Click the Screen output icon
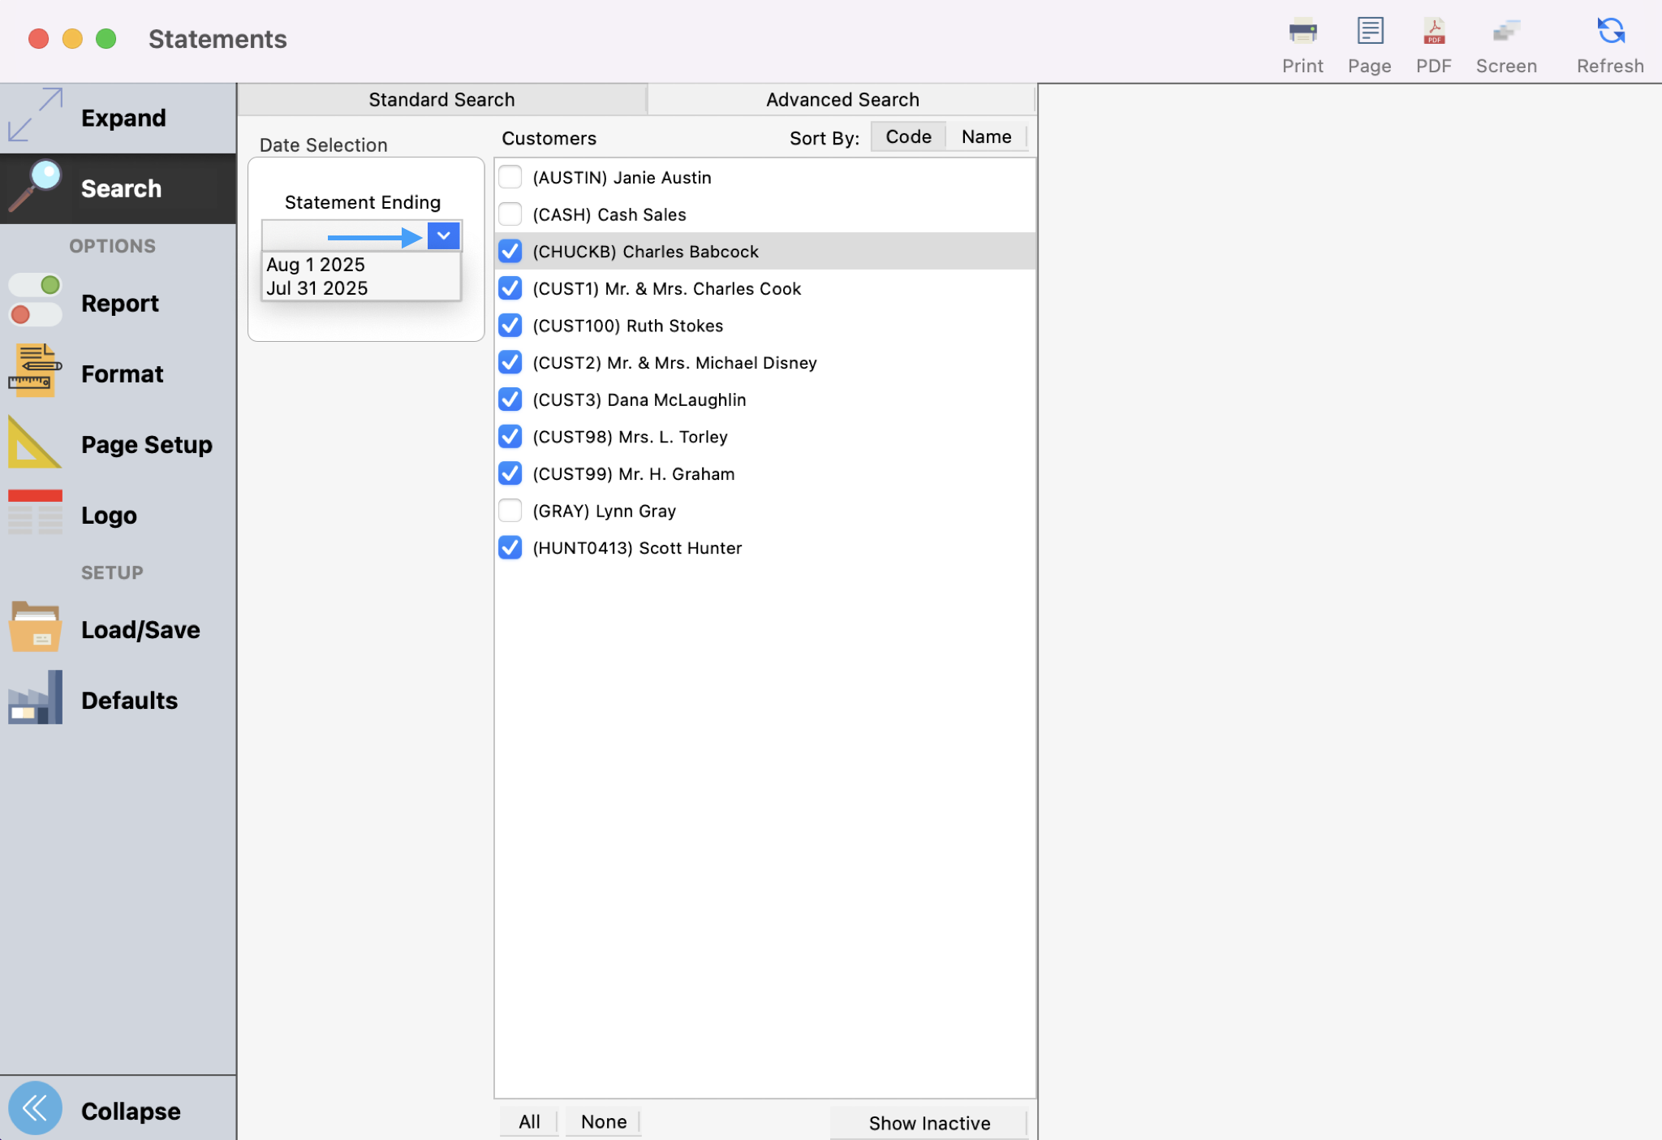 click(x=1505, y=39)
